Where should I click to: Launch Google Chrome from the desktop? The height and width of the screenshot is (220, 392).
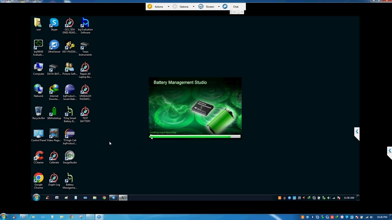tap(38, 181)
